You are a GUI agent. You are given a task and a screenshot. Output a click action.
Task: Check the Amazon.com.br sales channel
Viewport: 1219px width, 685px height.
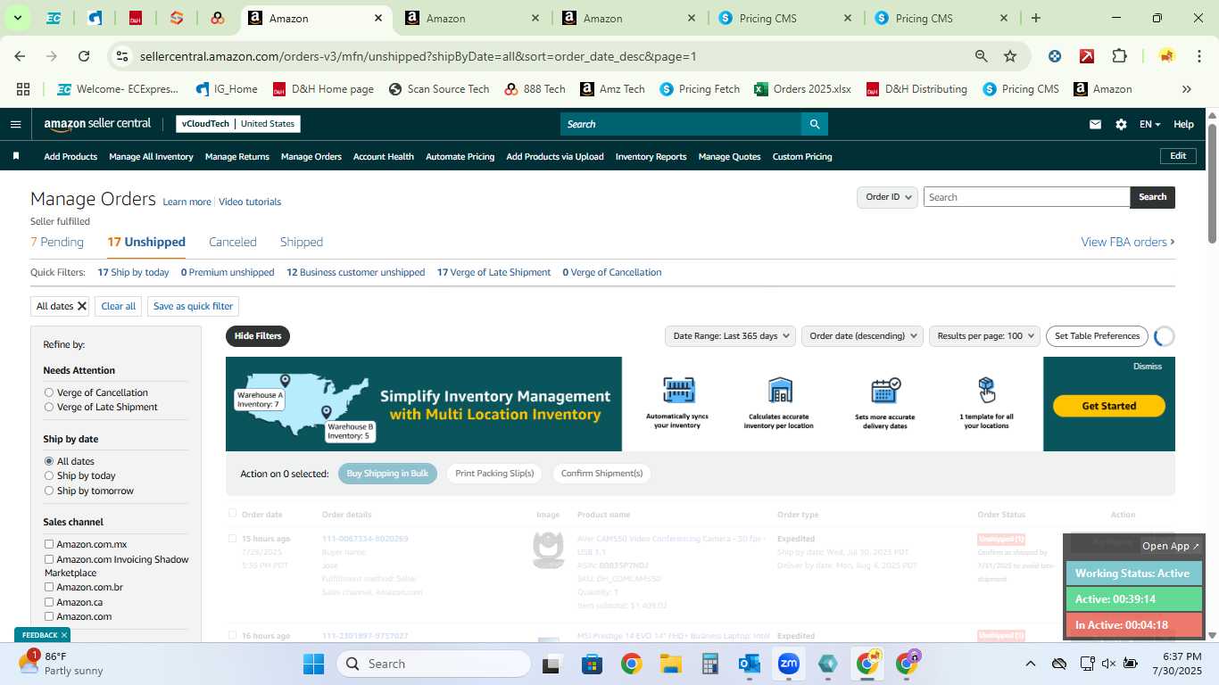49,587
